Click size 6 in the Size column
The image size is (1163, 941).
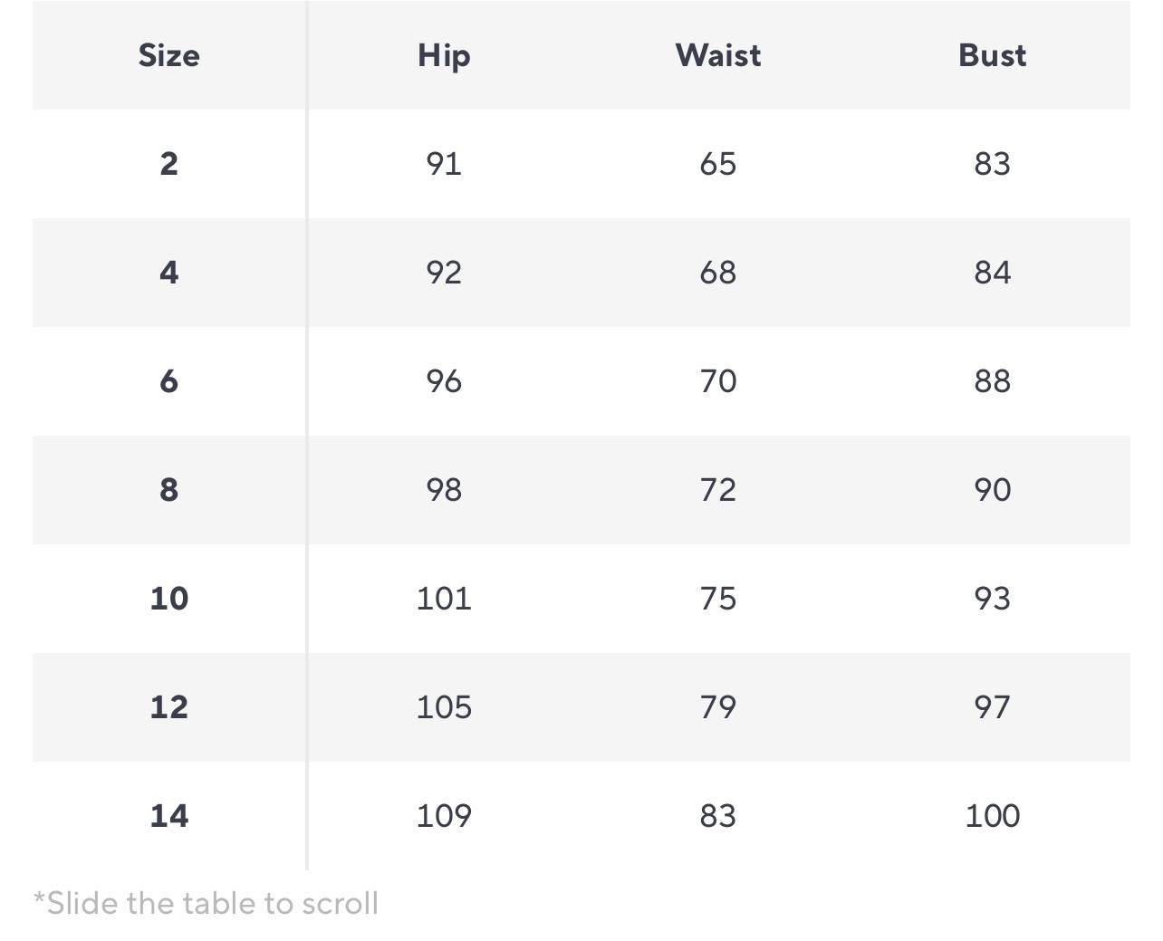point(169,381)
